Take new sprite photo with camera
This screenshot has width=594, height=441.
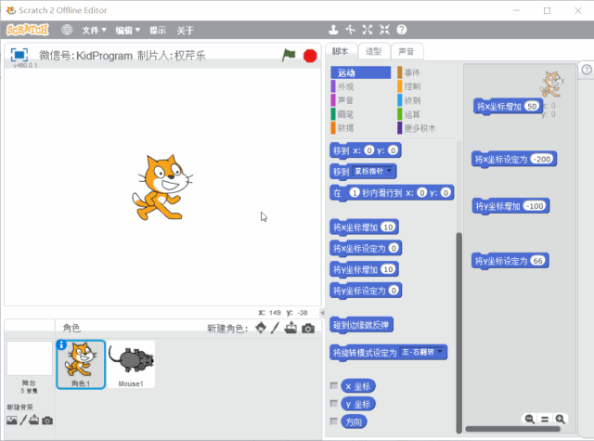tap(308, 329)
